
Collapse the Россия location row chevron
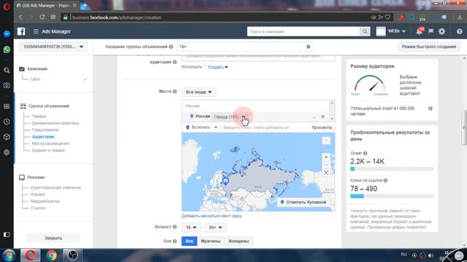pyautogui.click(x=314, y=117)
